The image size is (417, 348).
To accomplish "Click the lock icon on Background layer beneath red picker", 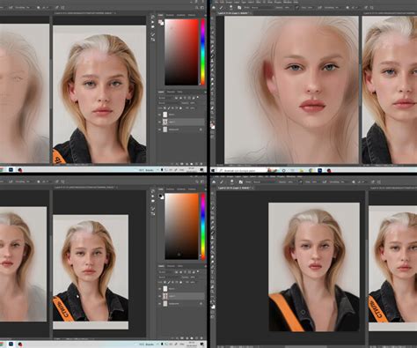I will 201,130.
